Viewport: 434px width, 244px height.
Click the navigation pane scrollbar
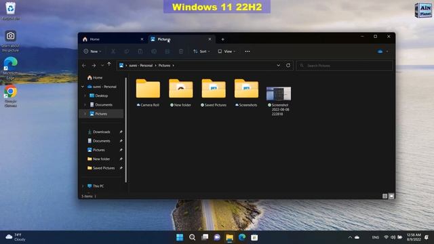[126, 130]
